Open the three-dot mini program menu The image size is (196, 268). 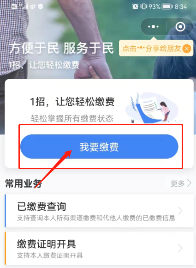(x=153, y=27)
